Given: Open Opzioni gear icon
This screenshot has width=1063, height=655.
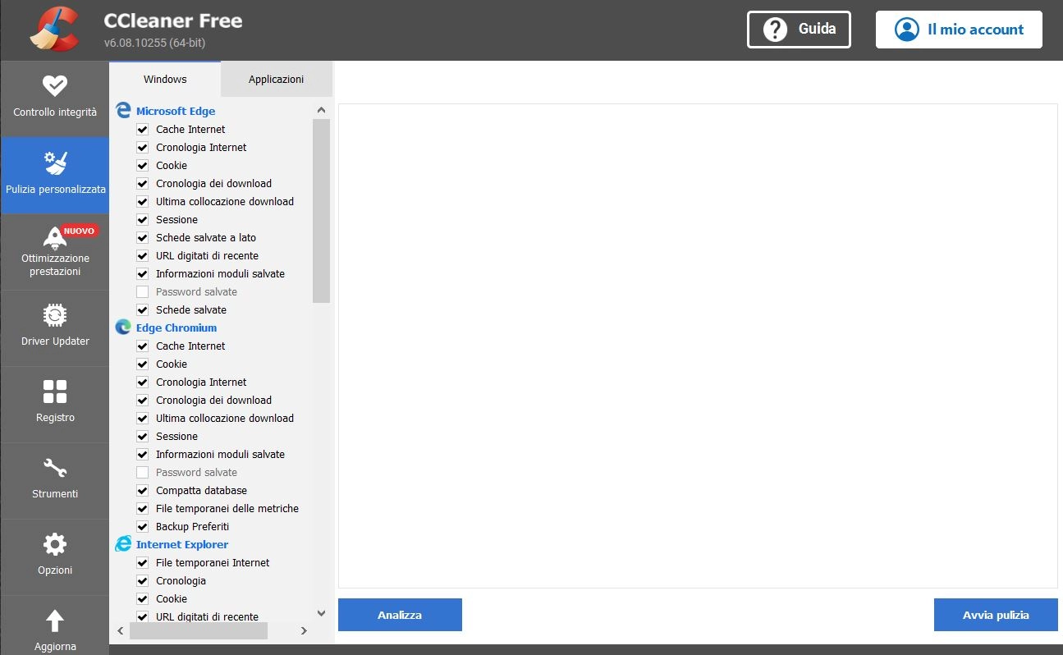Looking at the screenshot, I should click(x=55, y=544).
